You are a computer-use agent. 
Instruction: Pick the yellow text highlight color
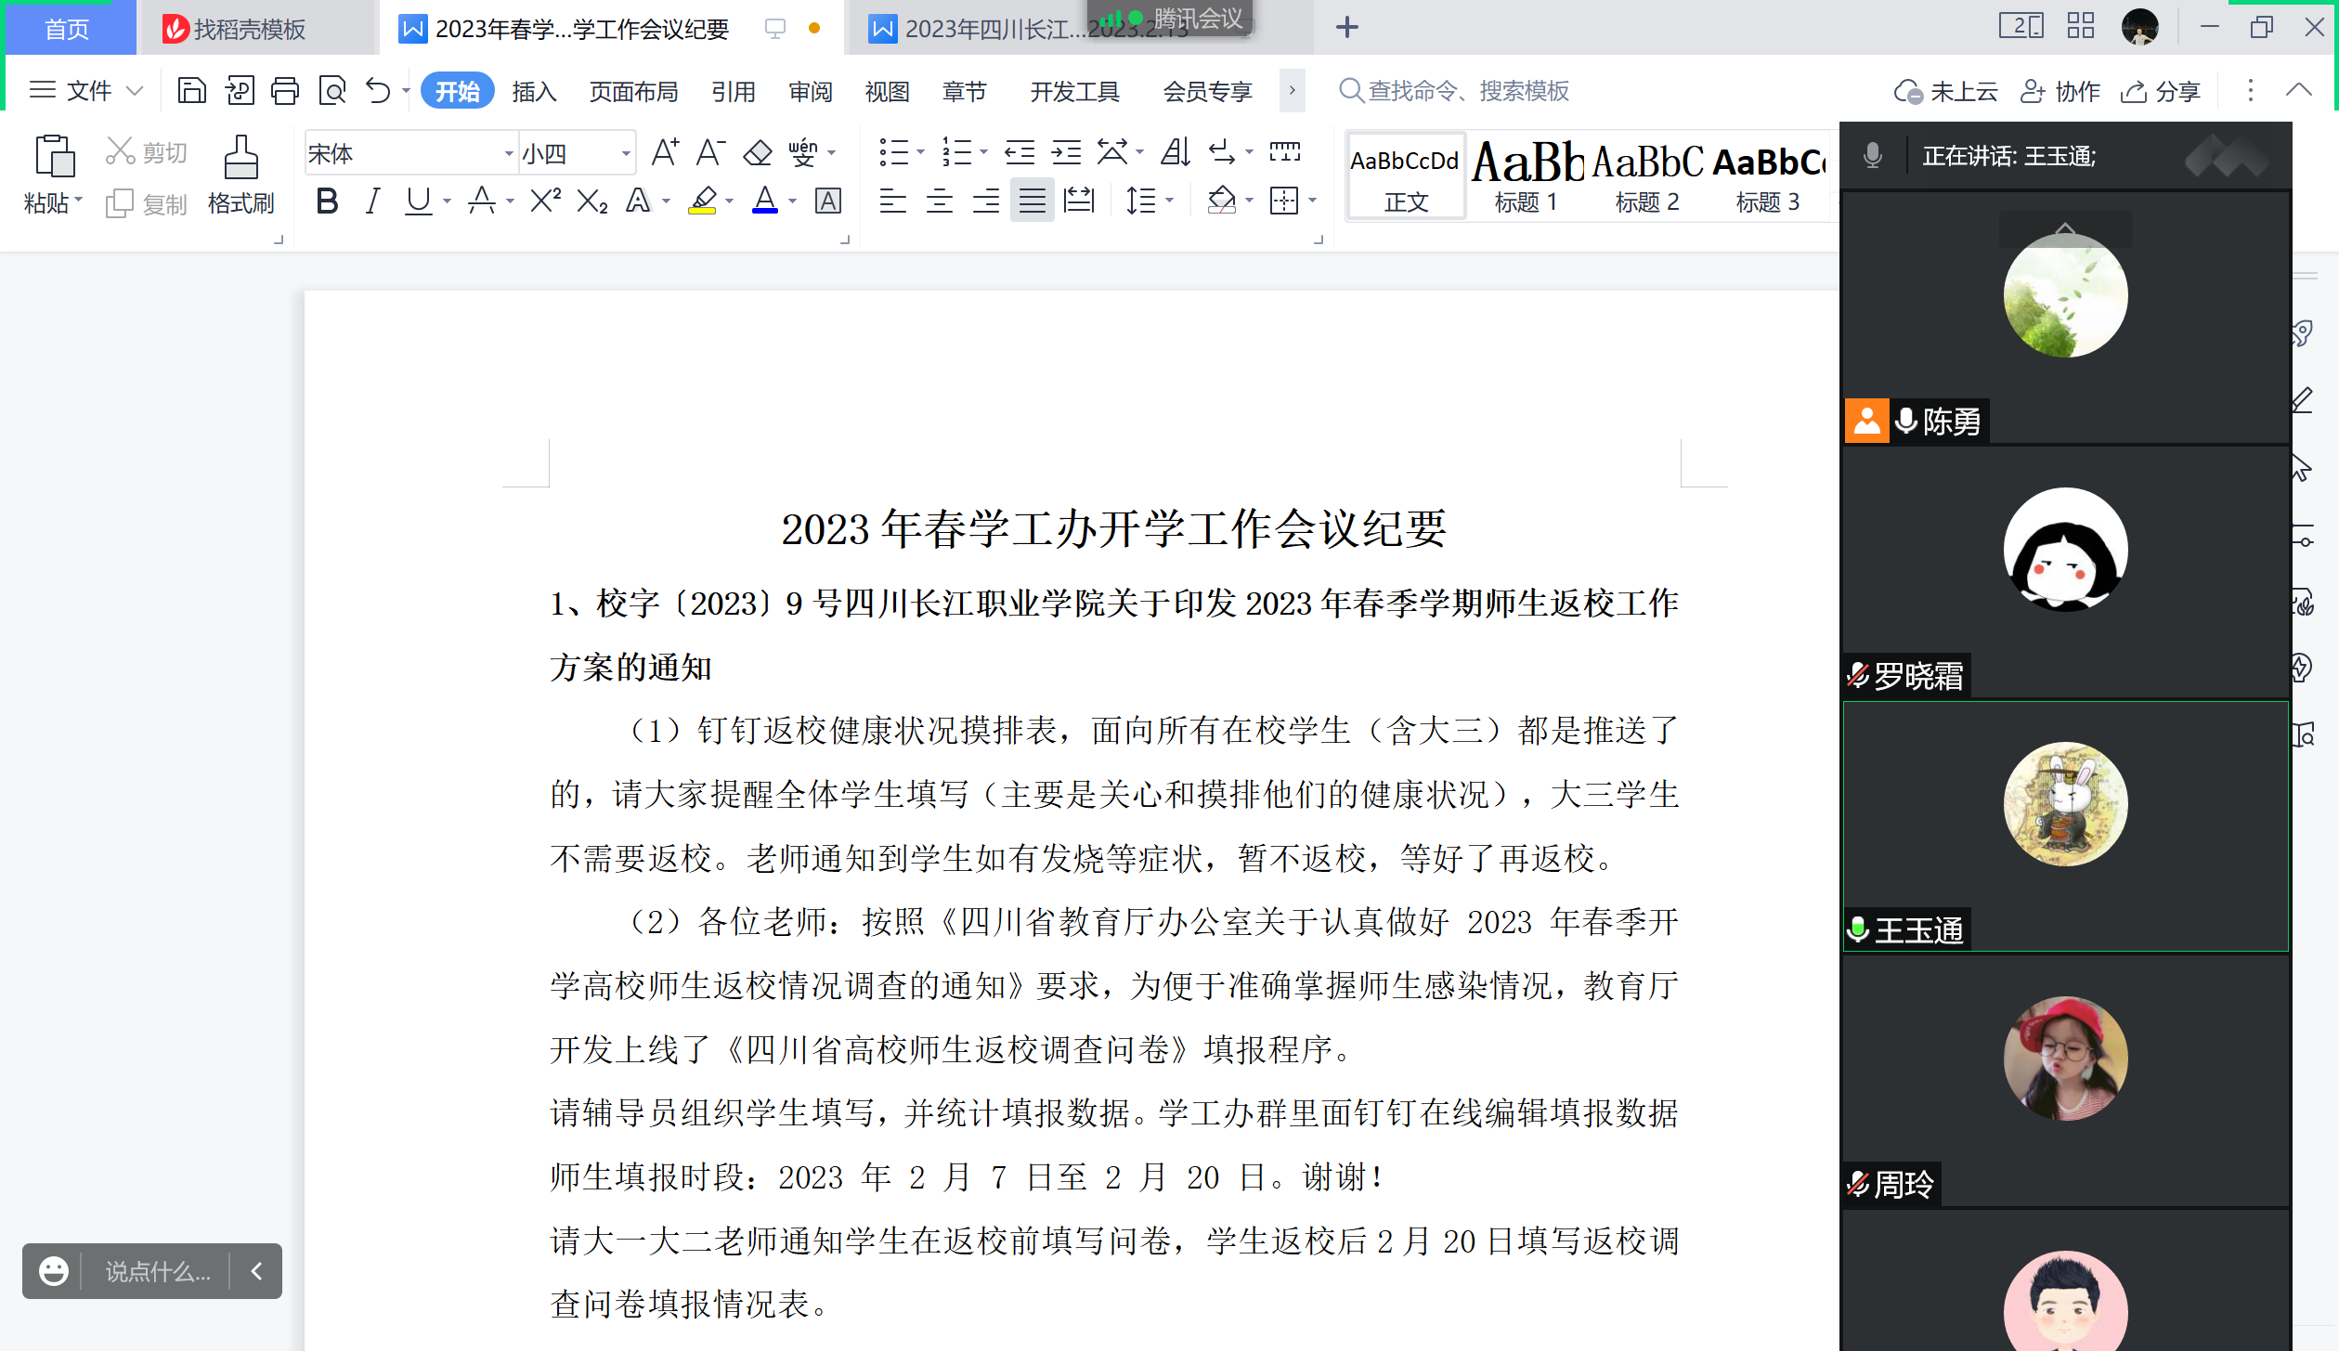tap(702, 201)
